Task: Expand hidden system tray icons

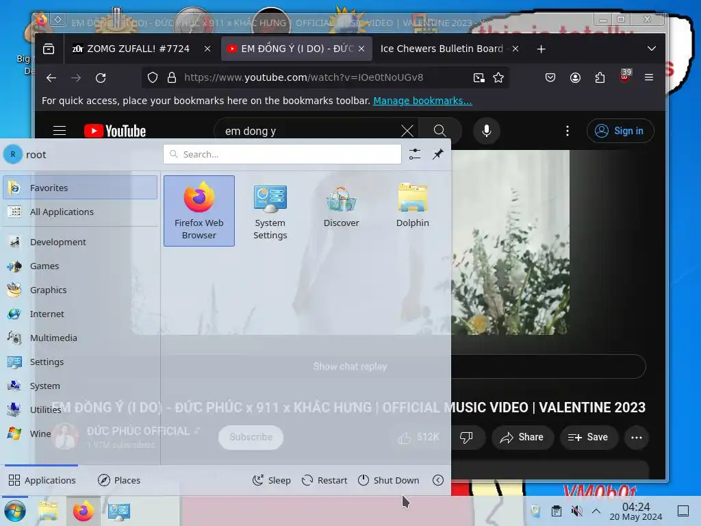Action: coord(596,511)
